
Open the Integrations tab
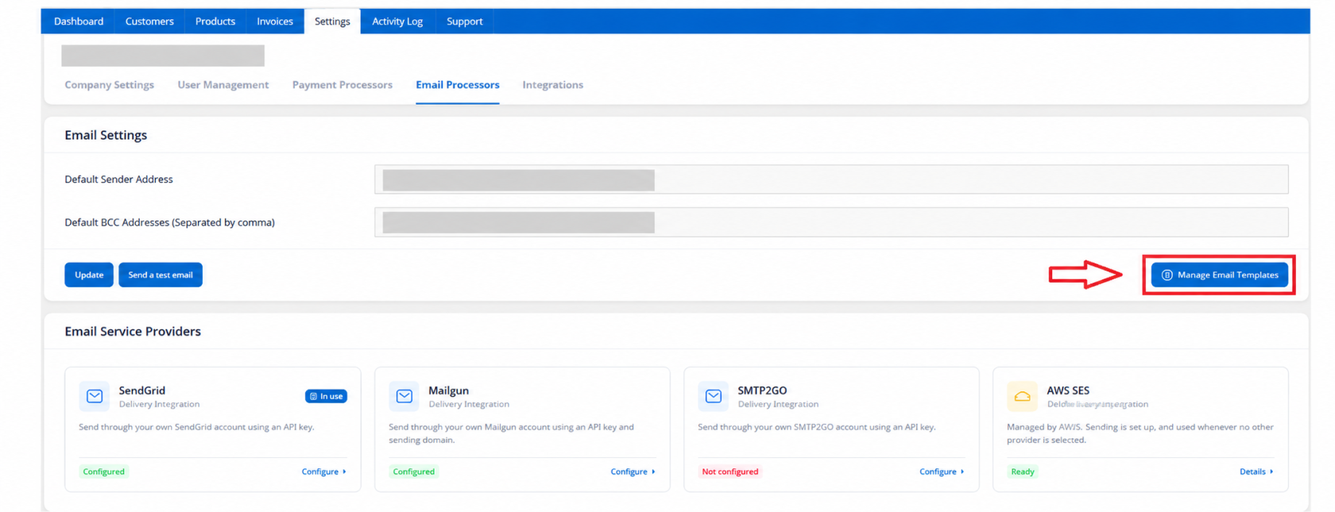tap(553, 85)
